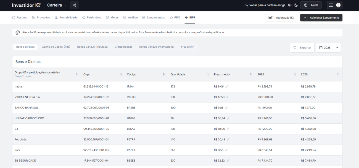Switch to the Proventos tab
This screenshot has height=168, width=359.
pos(41,18)
